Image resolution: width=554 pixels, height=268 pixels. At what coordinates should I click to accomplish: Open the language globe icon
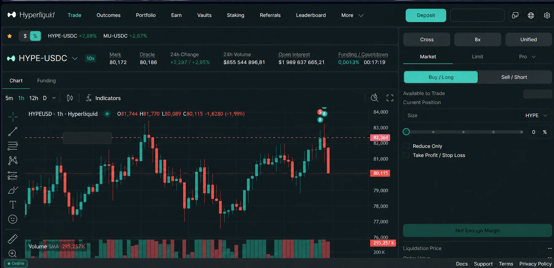pos(531,15)
